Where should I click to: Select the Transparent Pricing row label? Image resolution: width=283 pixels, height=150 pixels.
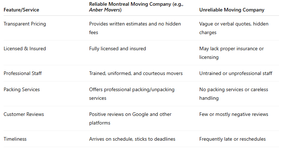click(25, 24)
